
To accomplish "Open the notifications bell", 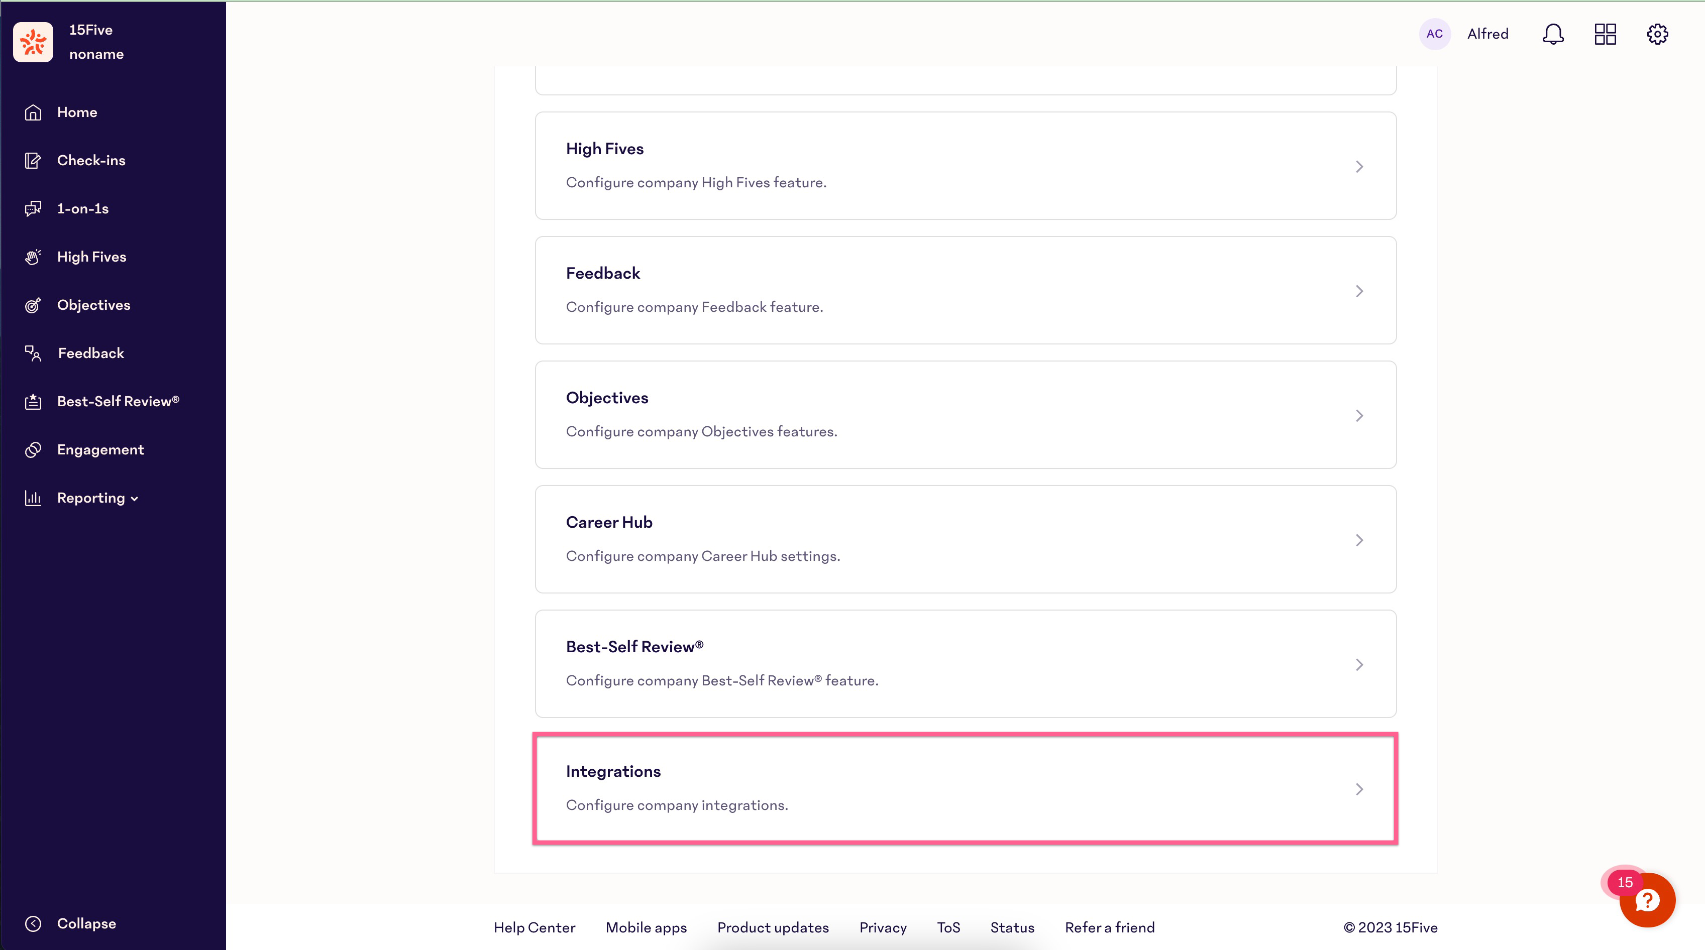I will point(1552,34).
